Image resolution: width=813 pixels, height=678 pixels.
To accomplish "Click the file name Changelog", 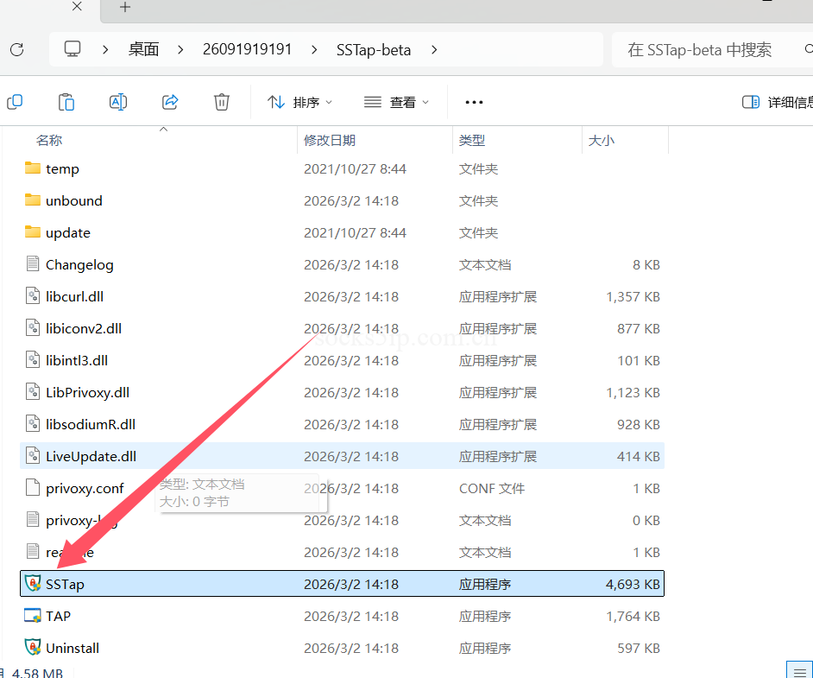I will click(x=79, y=265).
